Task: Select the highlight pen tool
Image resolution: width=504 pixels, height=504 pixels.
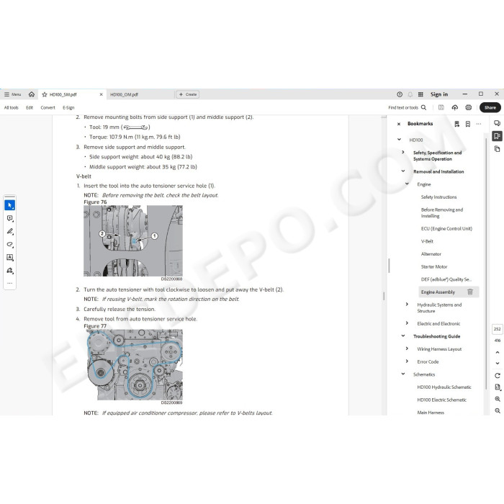Action: pos(9,231)
